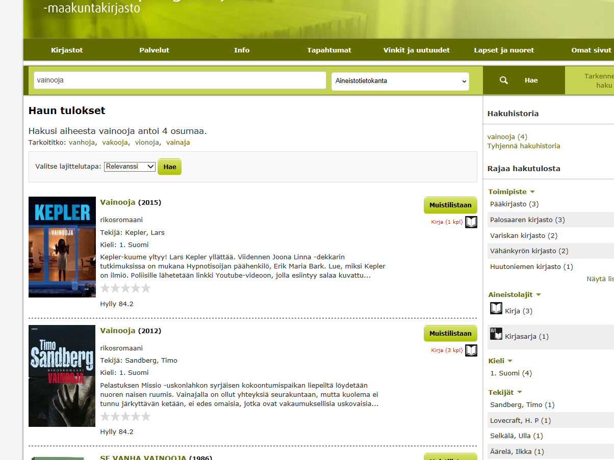Screen dimensions: 614x460
Task: Click the Kepler Vainooja book cover
Action: [62, 247]
